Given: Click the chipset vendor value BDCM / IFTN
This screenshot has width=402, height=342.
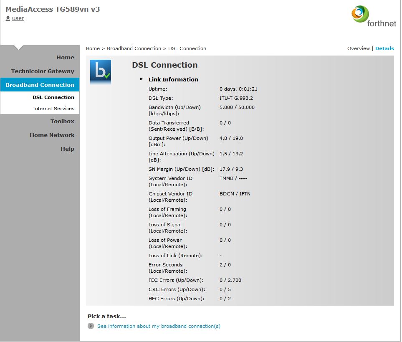Looking at the screenshot, I should coord(235,194).
